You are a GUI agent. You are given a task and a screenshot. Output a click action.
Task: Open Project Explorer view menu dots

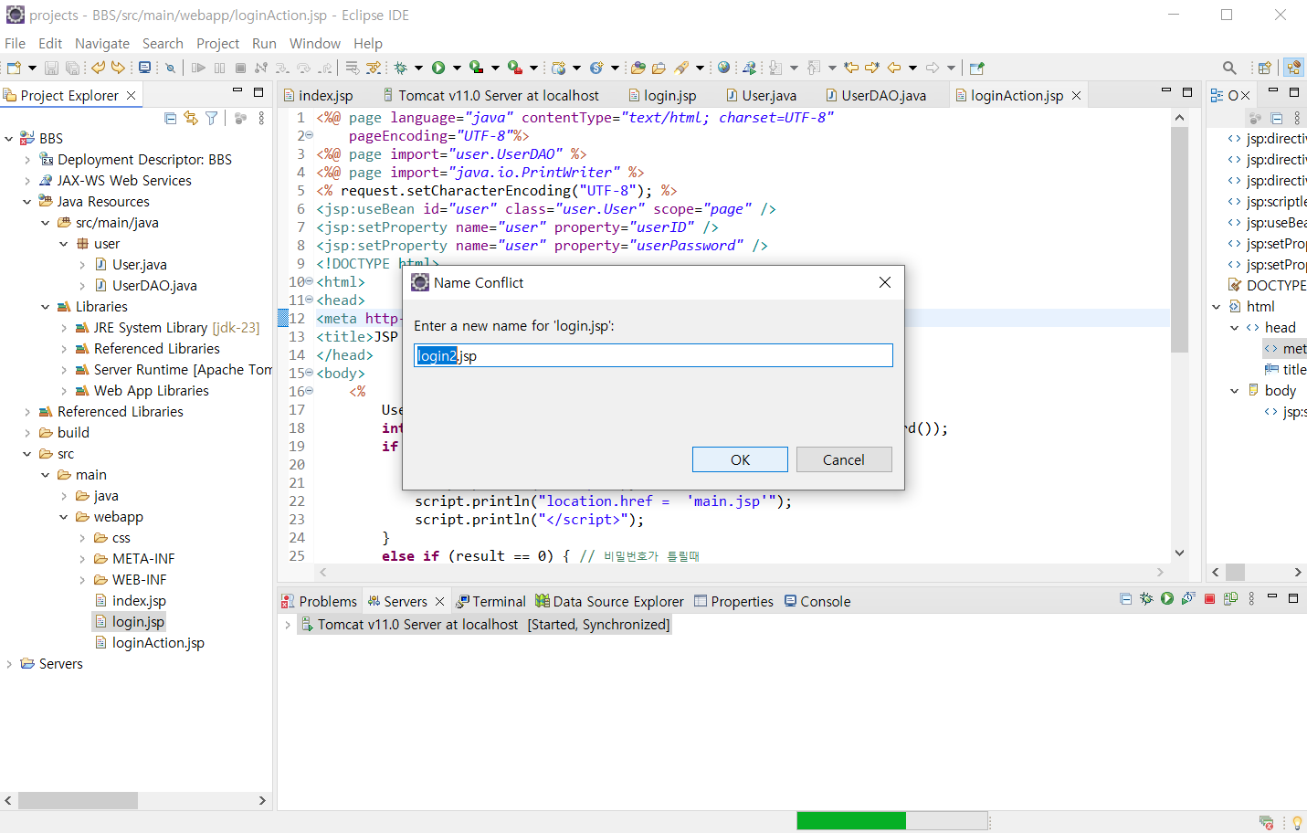pyautogui.click(x=261, y=118)
